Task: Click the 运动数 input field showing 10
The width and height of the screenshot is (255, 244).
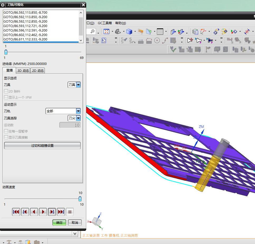Action: point(70,125)
